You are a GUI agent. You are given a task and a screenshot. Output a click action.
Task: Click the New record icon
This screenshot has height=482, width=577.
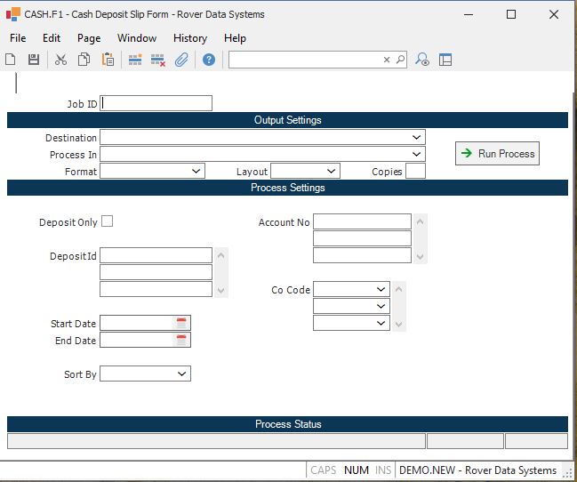(x=11, y=60)
